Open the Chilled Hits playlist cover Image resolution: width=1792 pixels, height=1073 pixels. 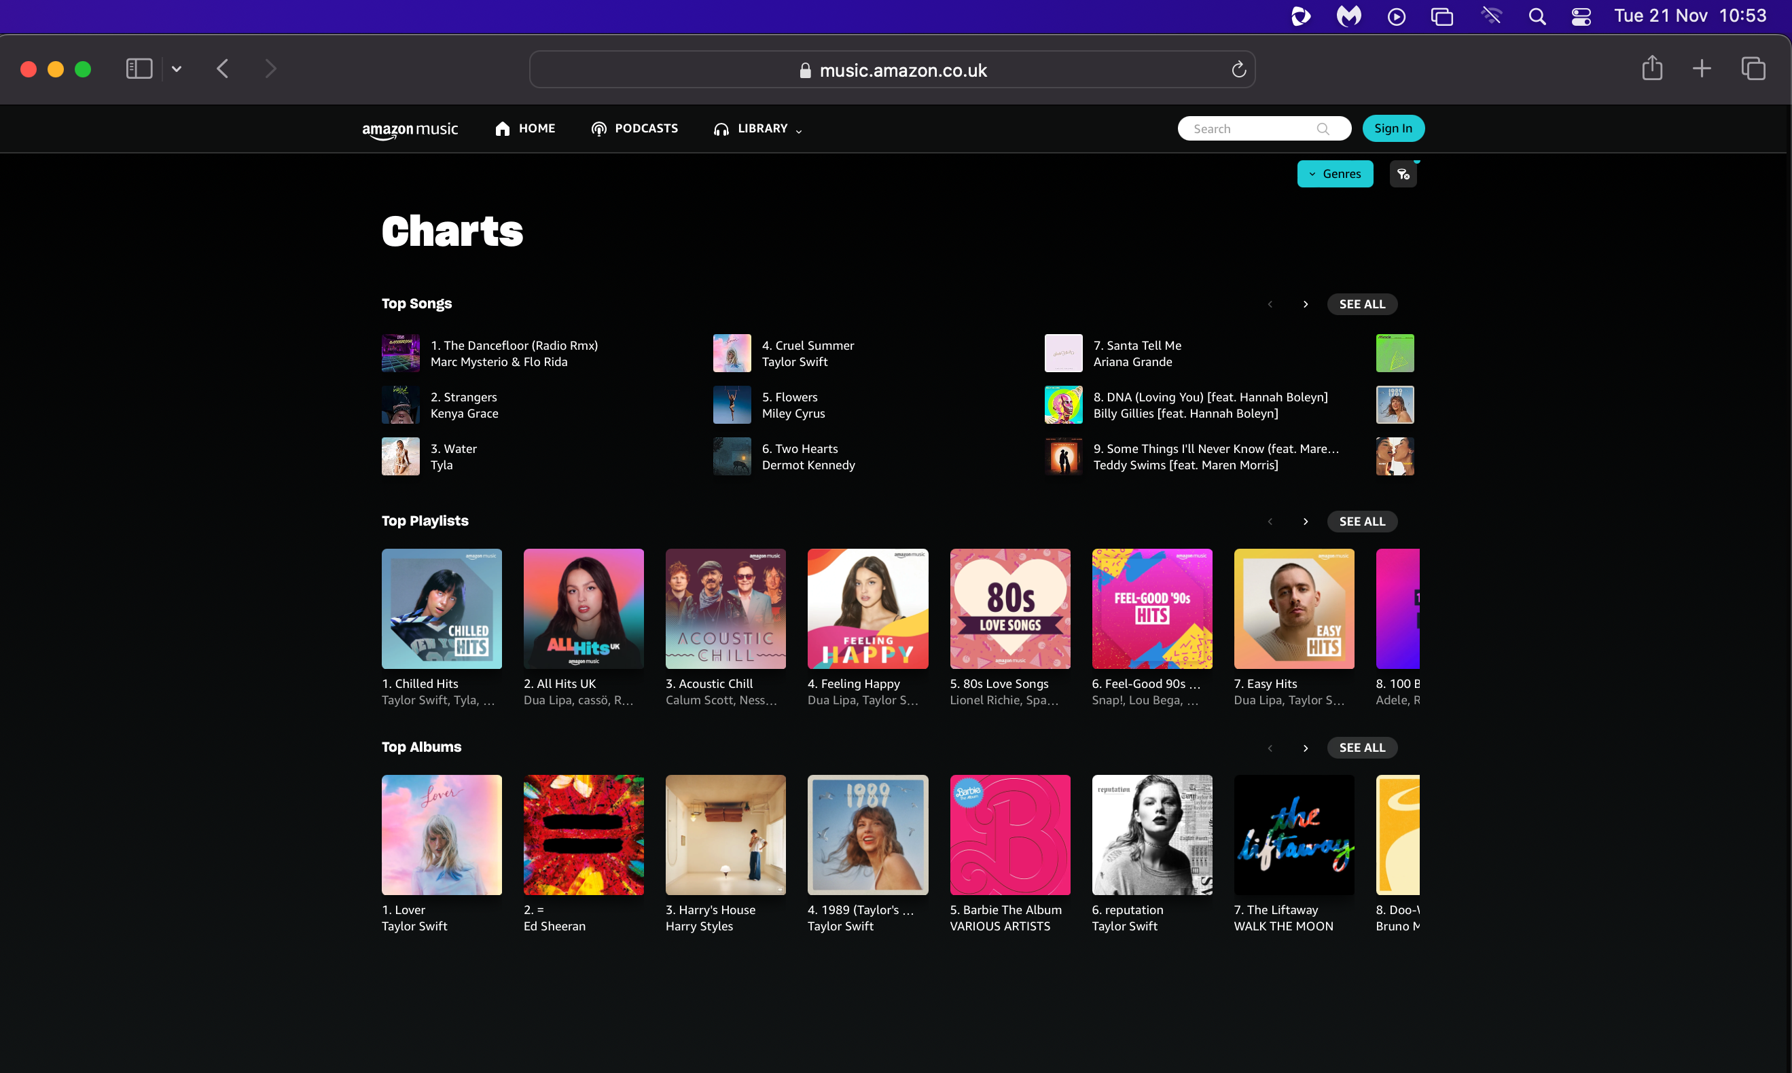pos(441,608)
